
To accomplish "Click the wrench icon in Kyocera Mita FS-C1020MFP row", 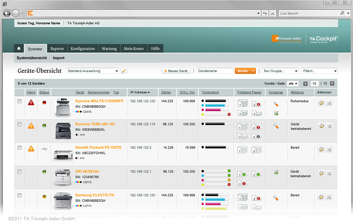I will [276, 104].
